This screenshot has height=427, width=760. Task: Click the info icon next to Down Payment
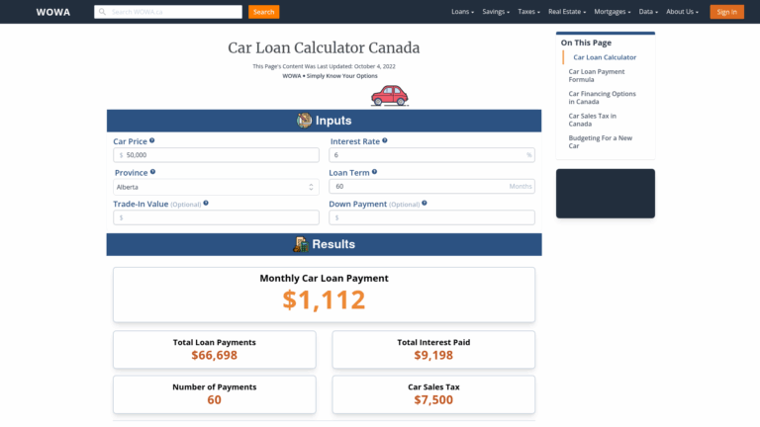point(425,204)
